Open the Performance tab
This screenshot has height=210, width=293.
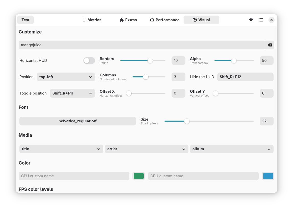[x=165, y=20]
